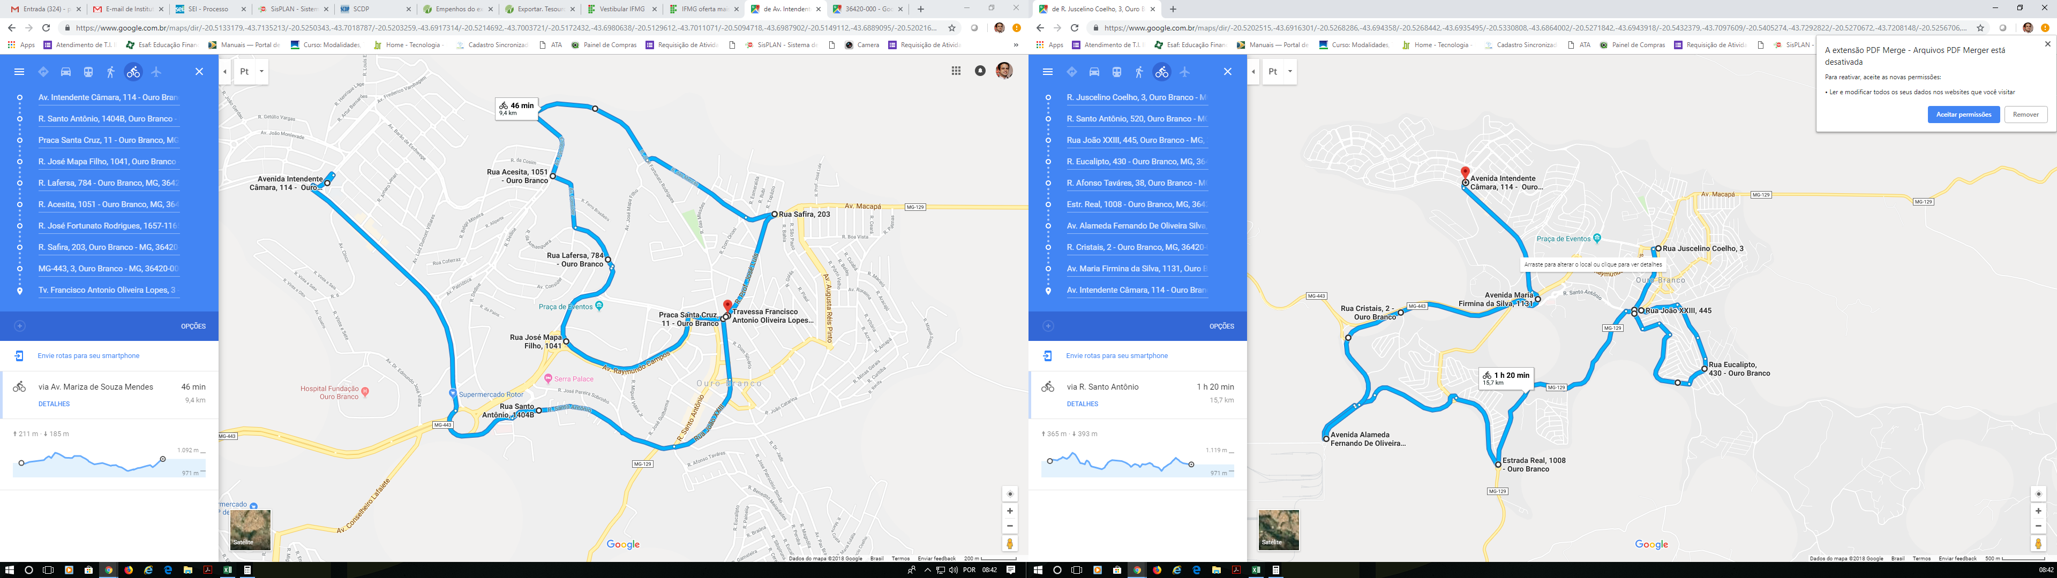Image resolution: width=2057 pixels, height=578 pixels.
Task: Select driving mode above Av. Intendente Câmara origin
Action: pyautogui.click(x=65, y=72)
